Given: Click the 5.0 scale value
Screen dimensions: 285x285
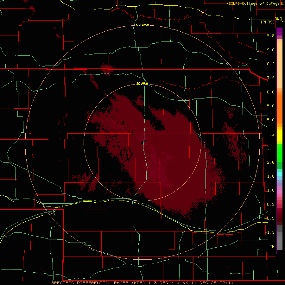Looking at the screenshot, I should click(x=271, y=120).
